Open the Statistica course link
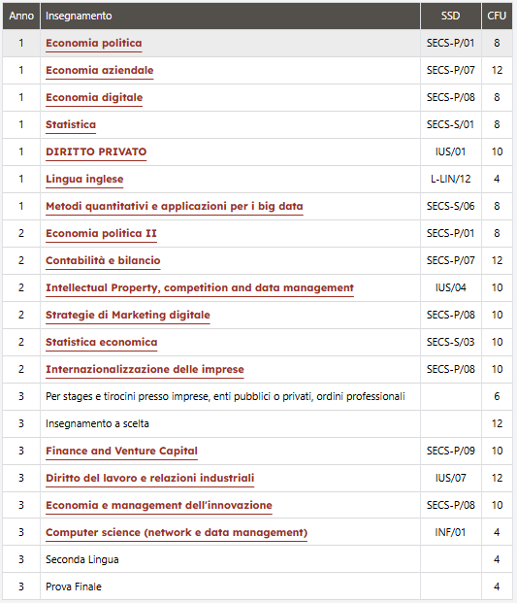517x603 pixels. point(71,124)
